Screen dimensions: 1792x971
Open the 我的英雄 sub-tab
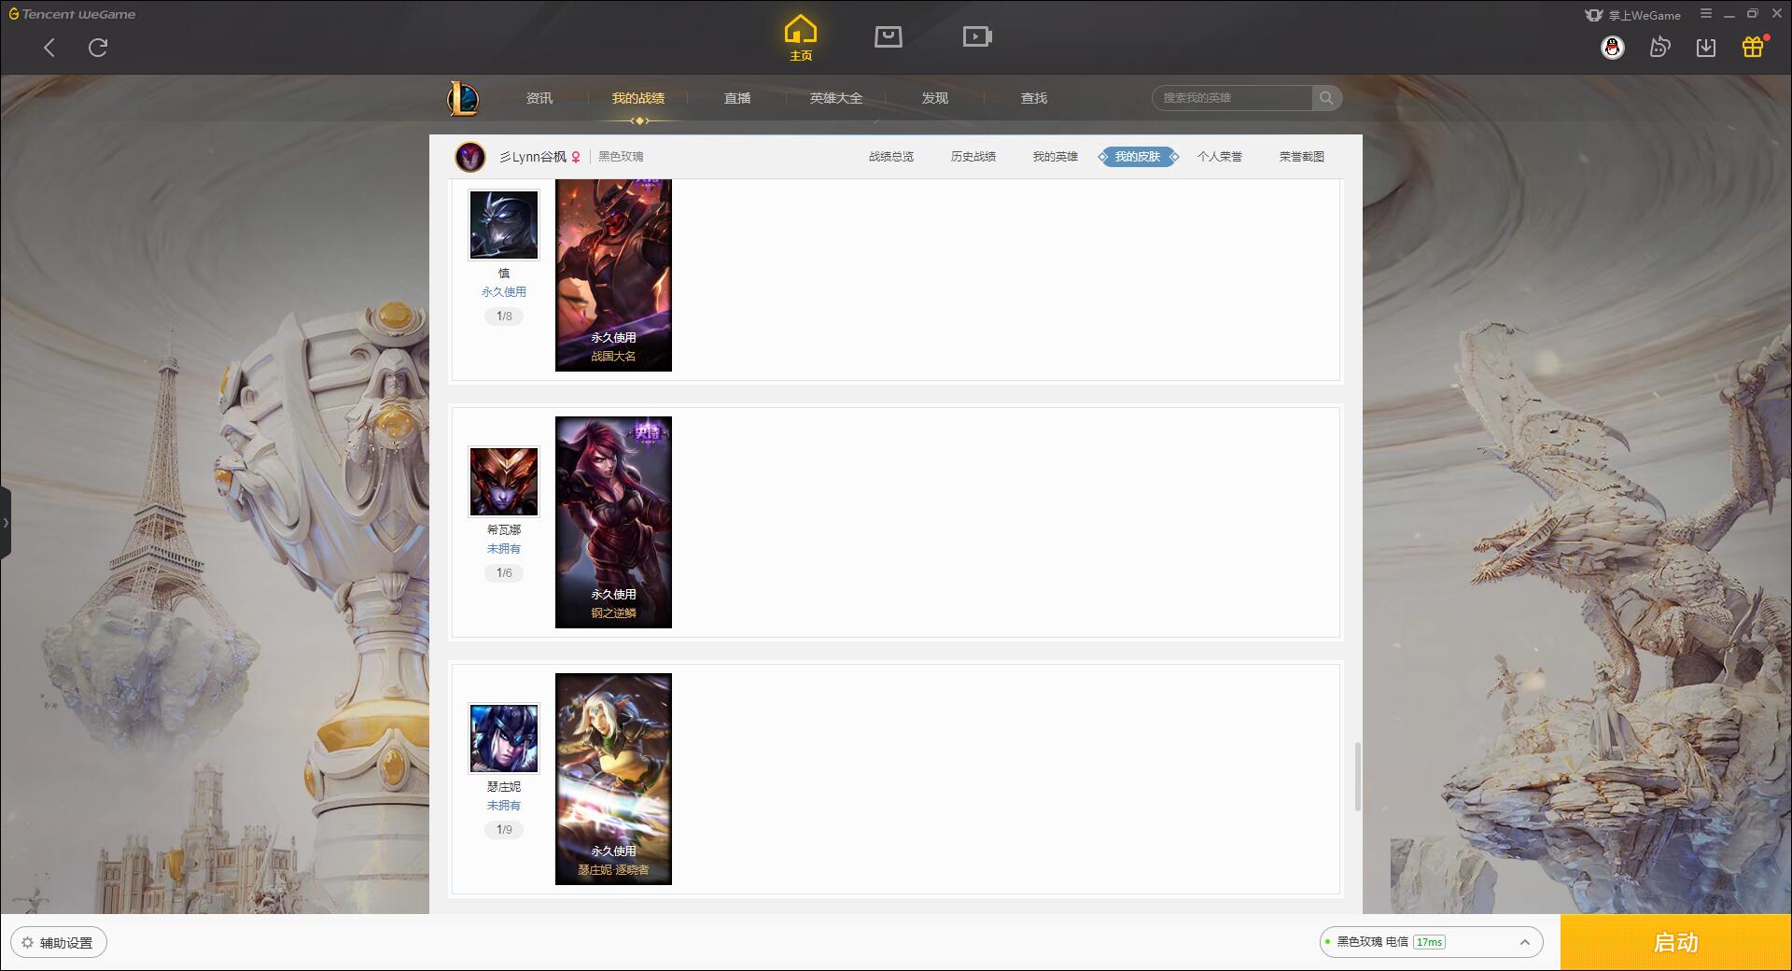(1056, 157)
